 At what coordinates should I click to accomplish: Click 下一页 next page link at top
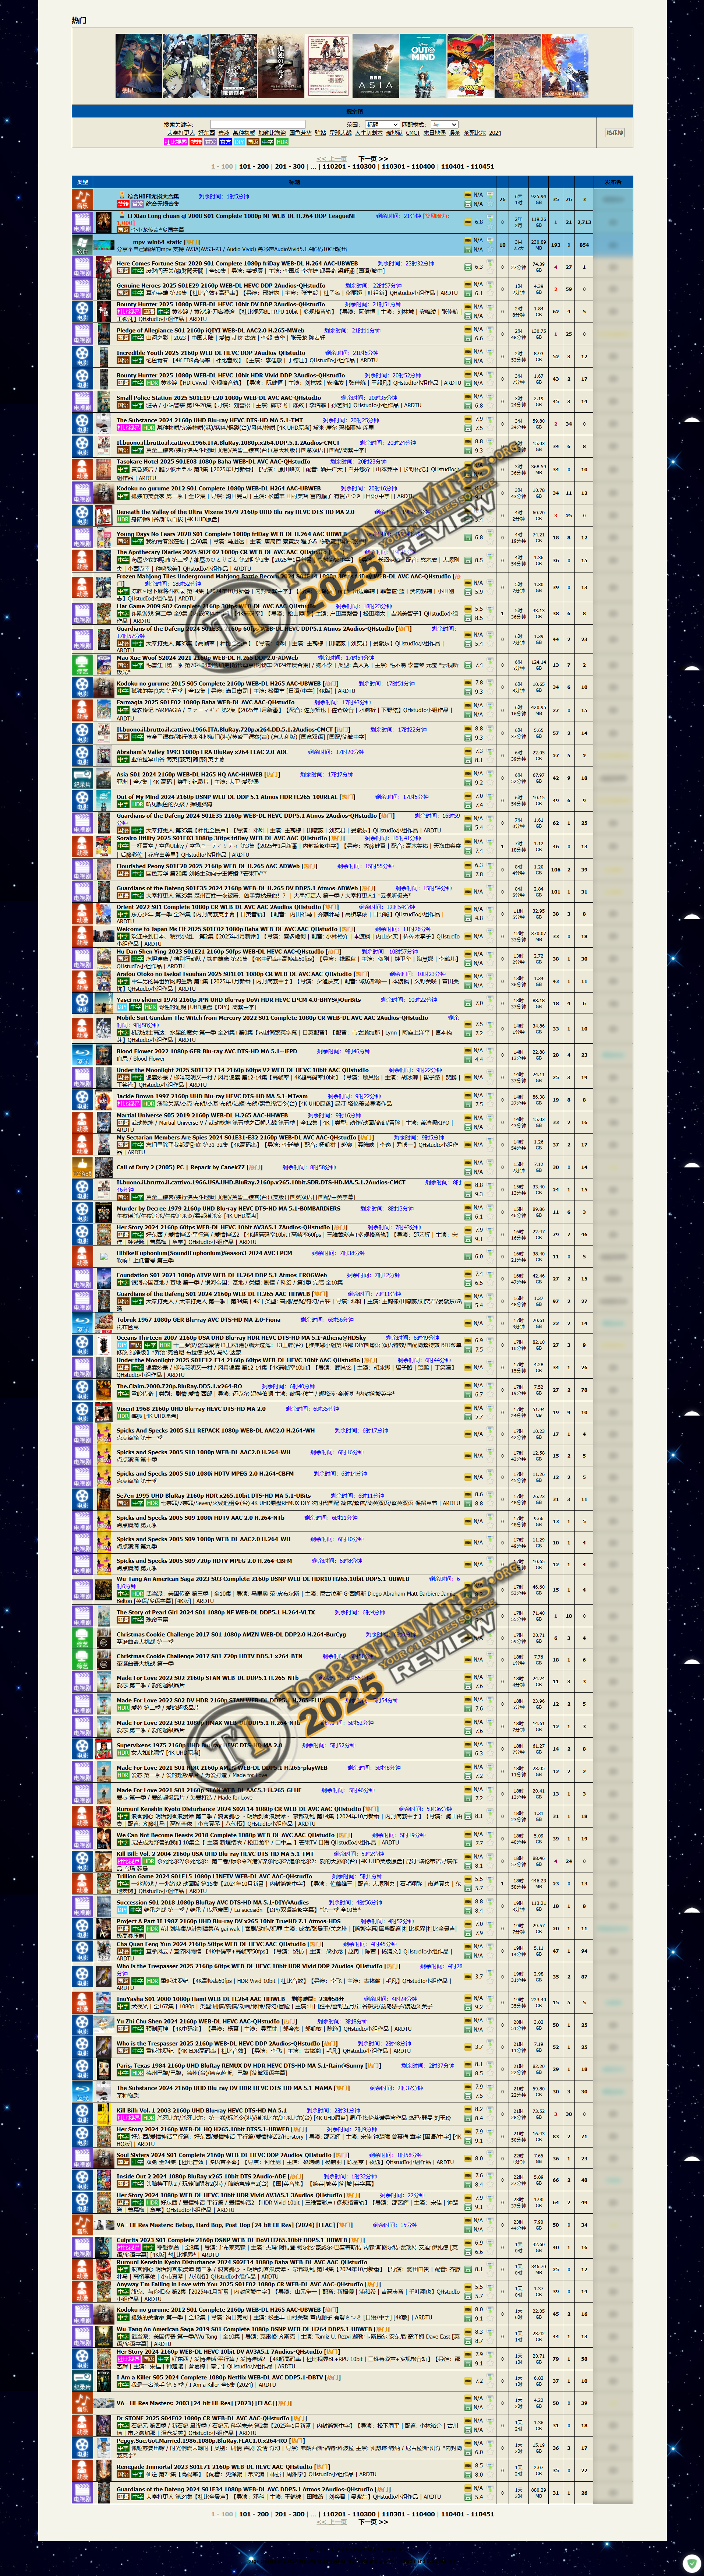click(x=373, y=159)
